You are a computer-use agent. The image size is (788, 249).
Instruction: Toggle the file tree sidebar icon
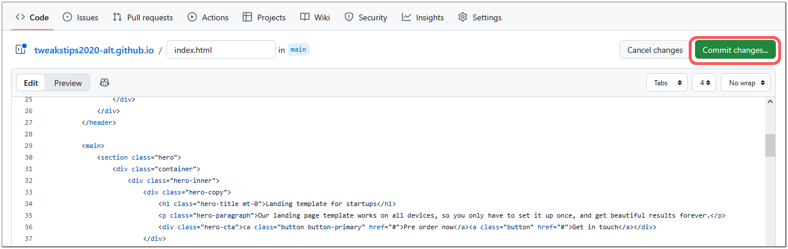coord(21,49)
